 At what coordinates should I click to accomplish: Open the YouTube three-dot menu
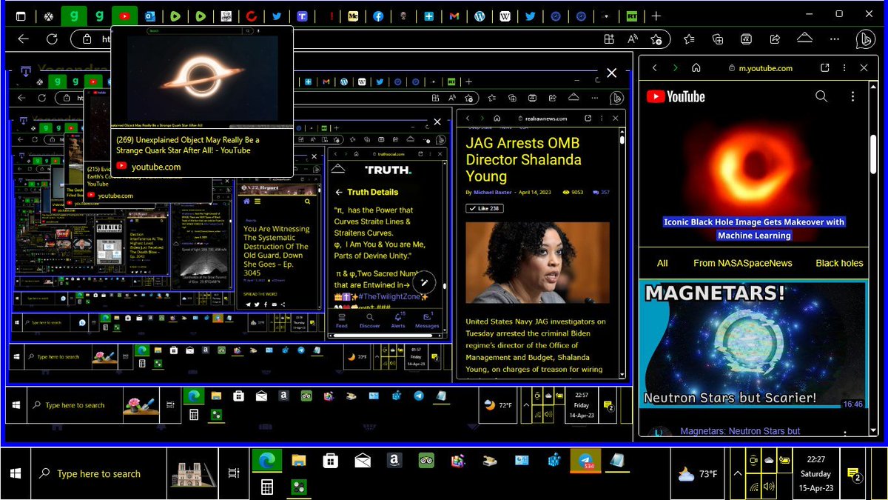click(853, 96)
